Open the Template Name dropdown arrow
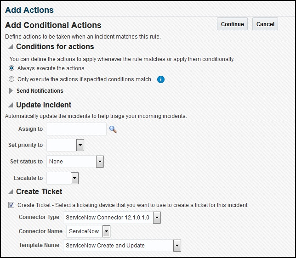296x258 pixels. click(177, 246)
